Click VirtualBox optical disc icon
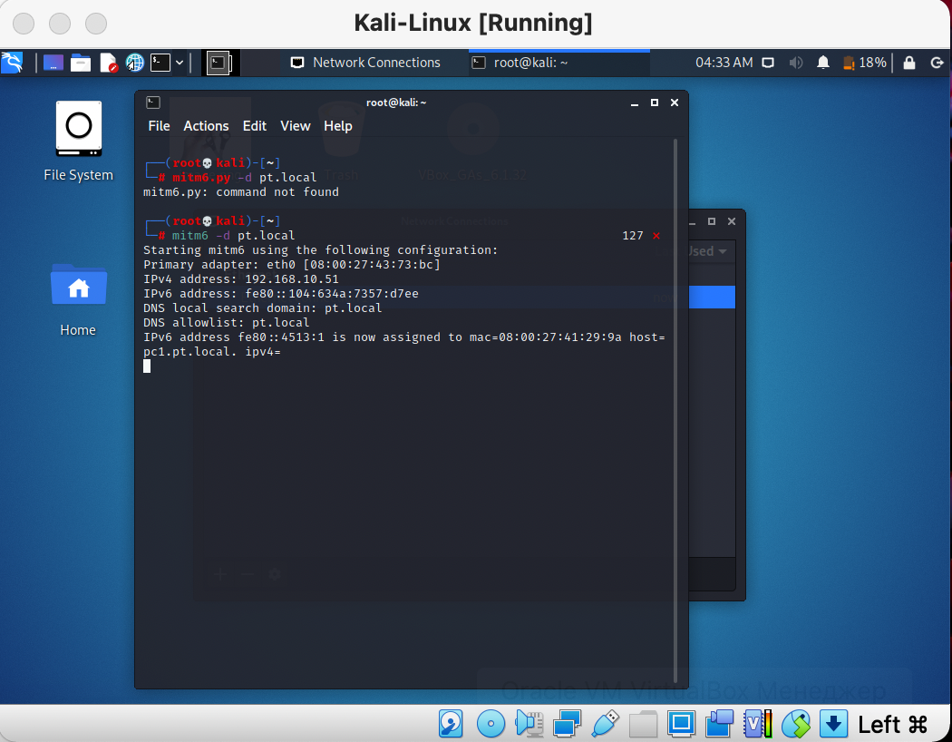The height and width of the screenshot is (742, 952). 491,724
